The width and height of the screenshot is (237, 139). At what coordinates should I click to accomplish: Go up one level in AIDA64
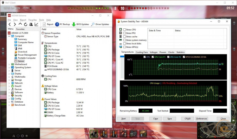20,24
